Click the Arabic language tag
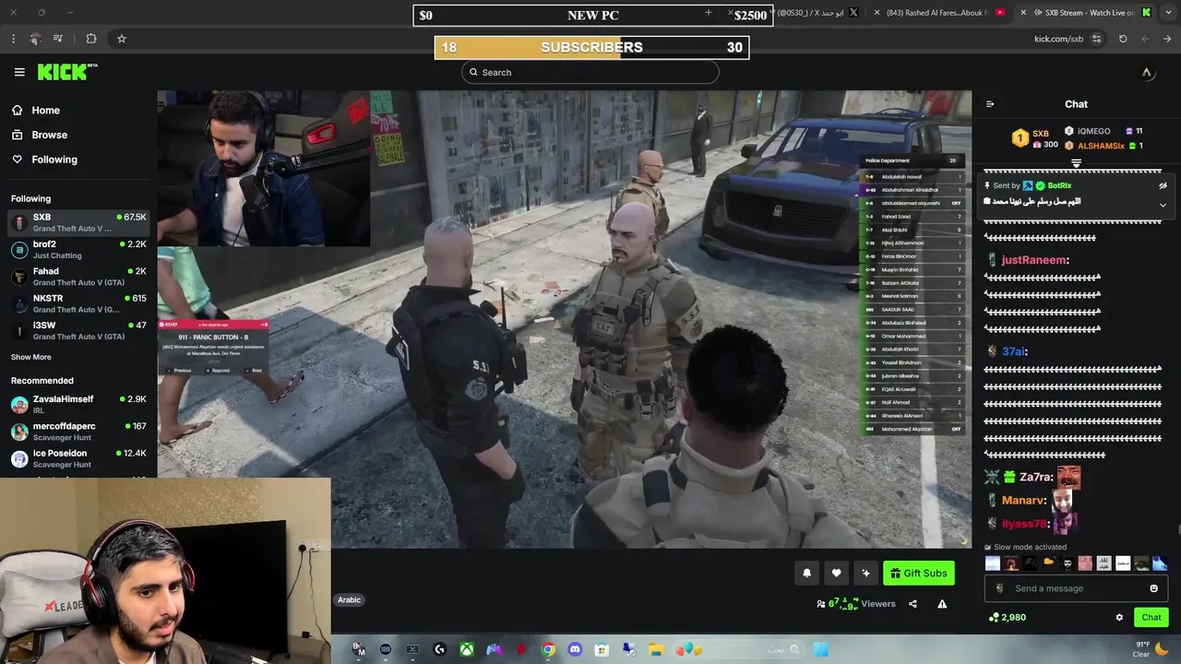The height and width of the screenshot is (664, 1181). tap(349, 599)
